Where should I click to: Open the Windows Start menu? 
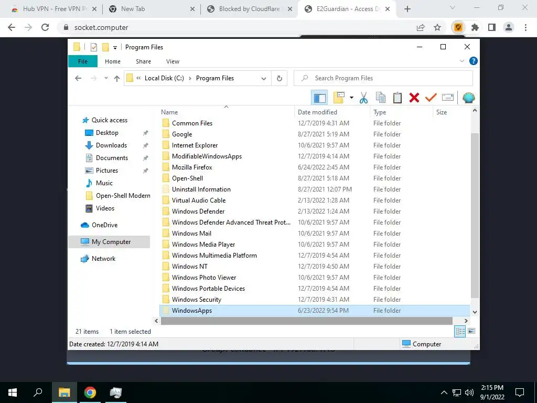click(13, 393)
